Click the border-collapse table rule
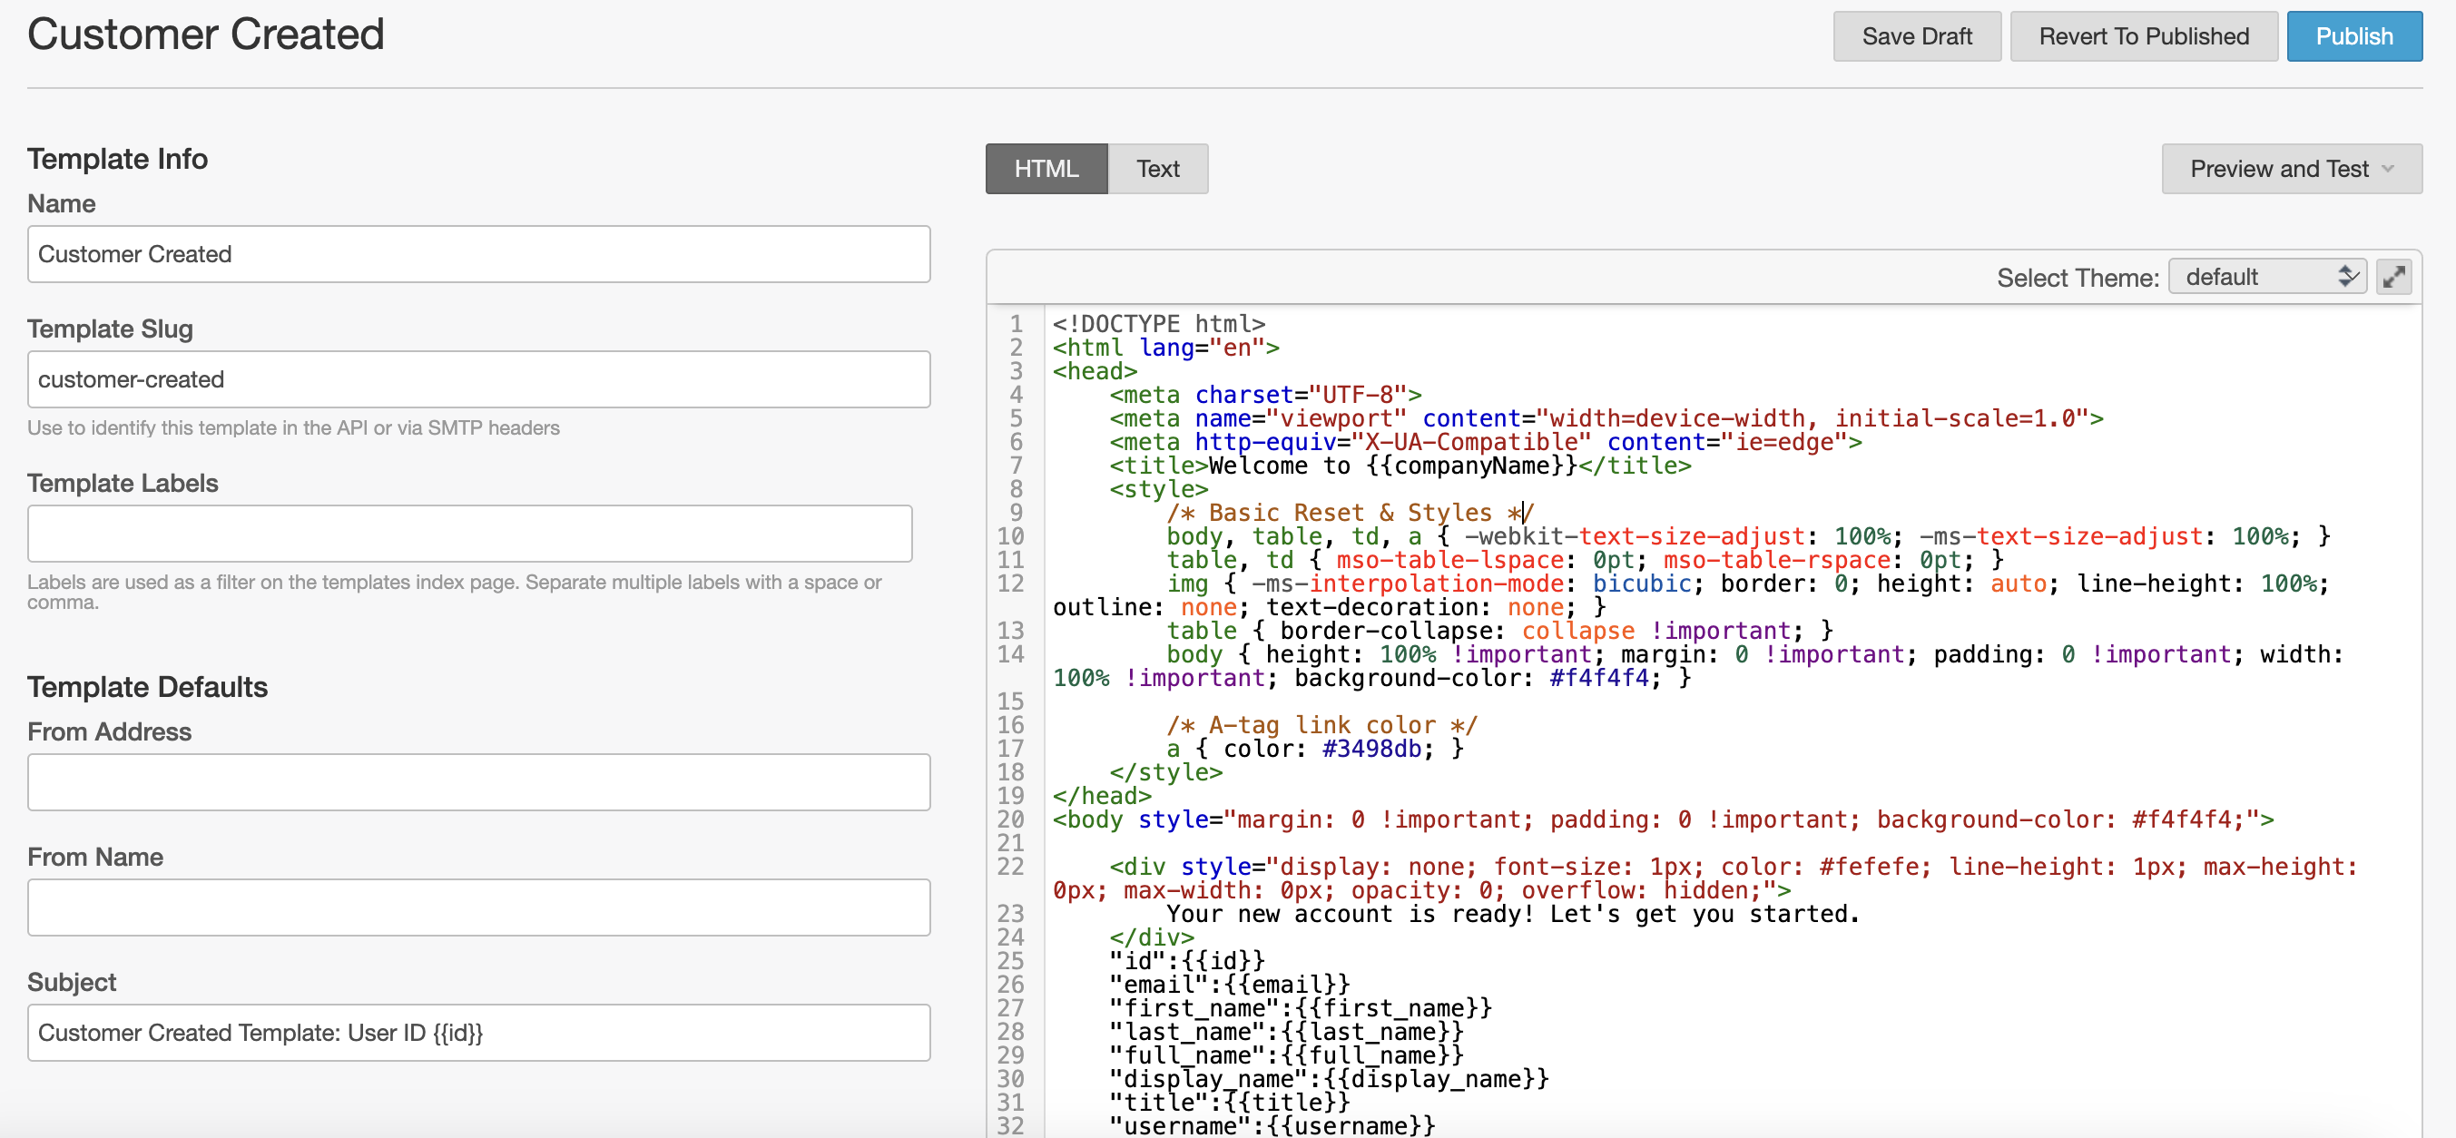 tap(1498, 631)
